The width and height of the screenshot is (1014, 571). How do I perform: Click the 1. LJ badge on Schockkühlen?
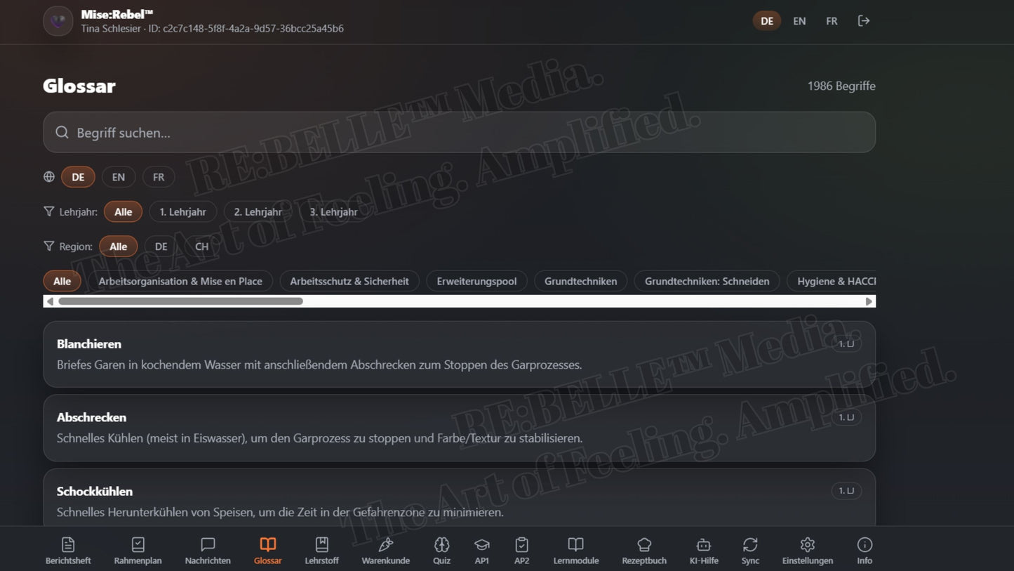pos(846,491)
